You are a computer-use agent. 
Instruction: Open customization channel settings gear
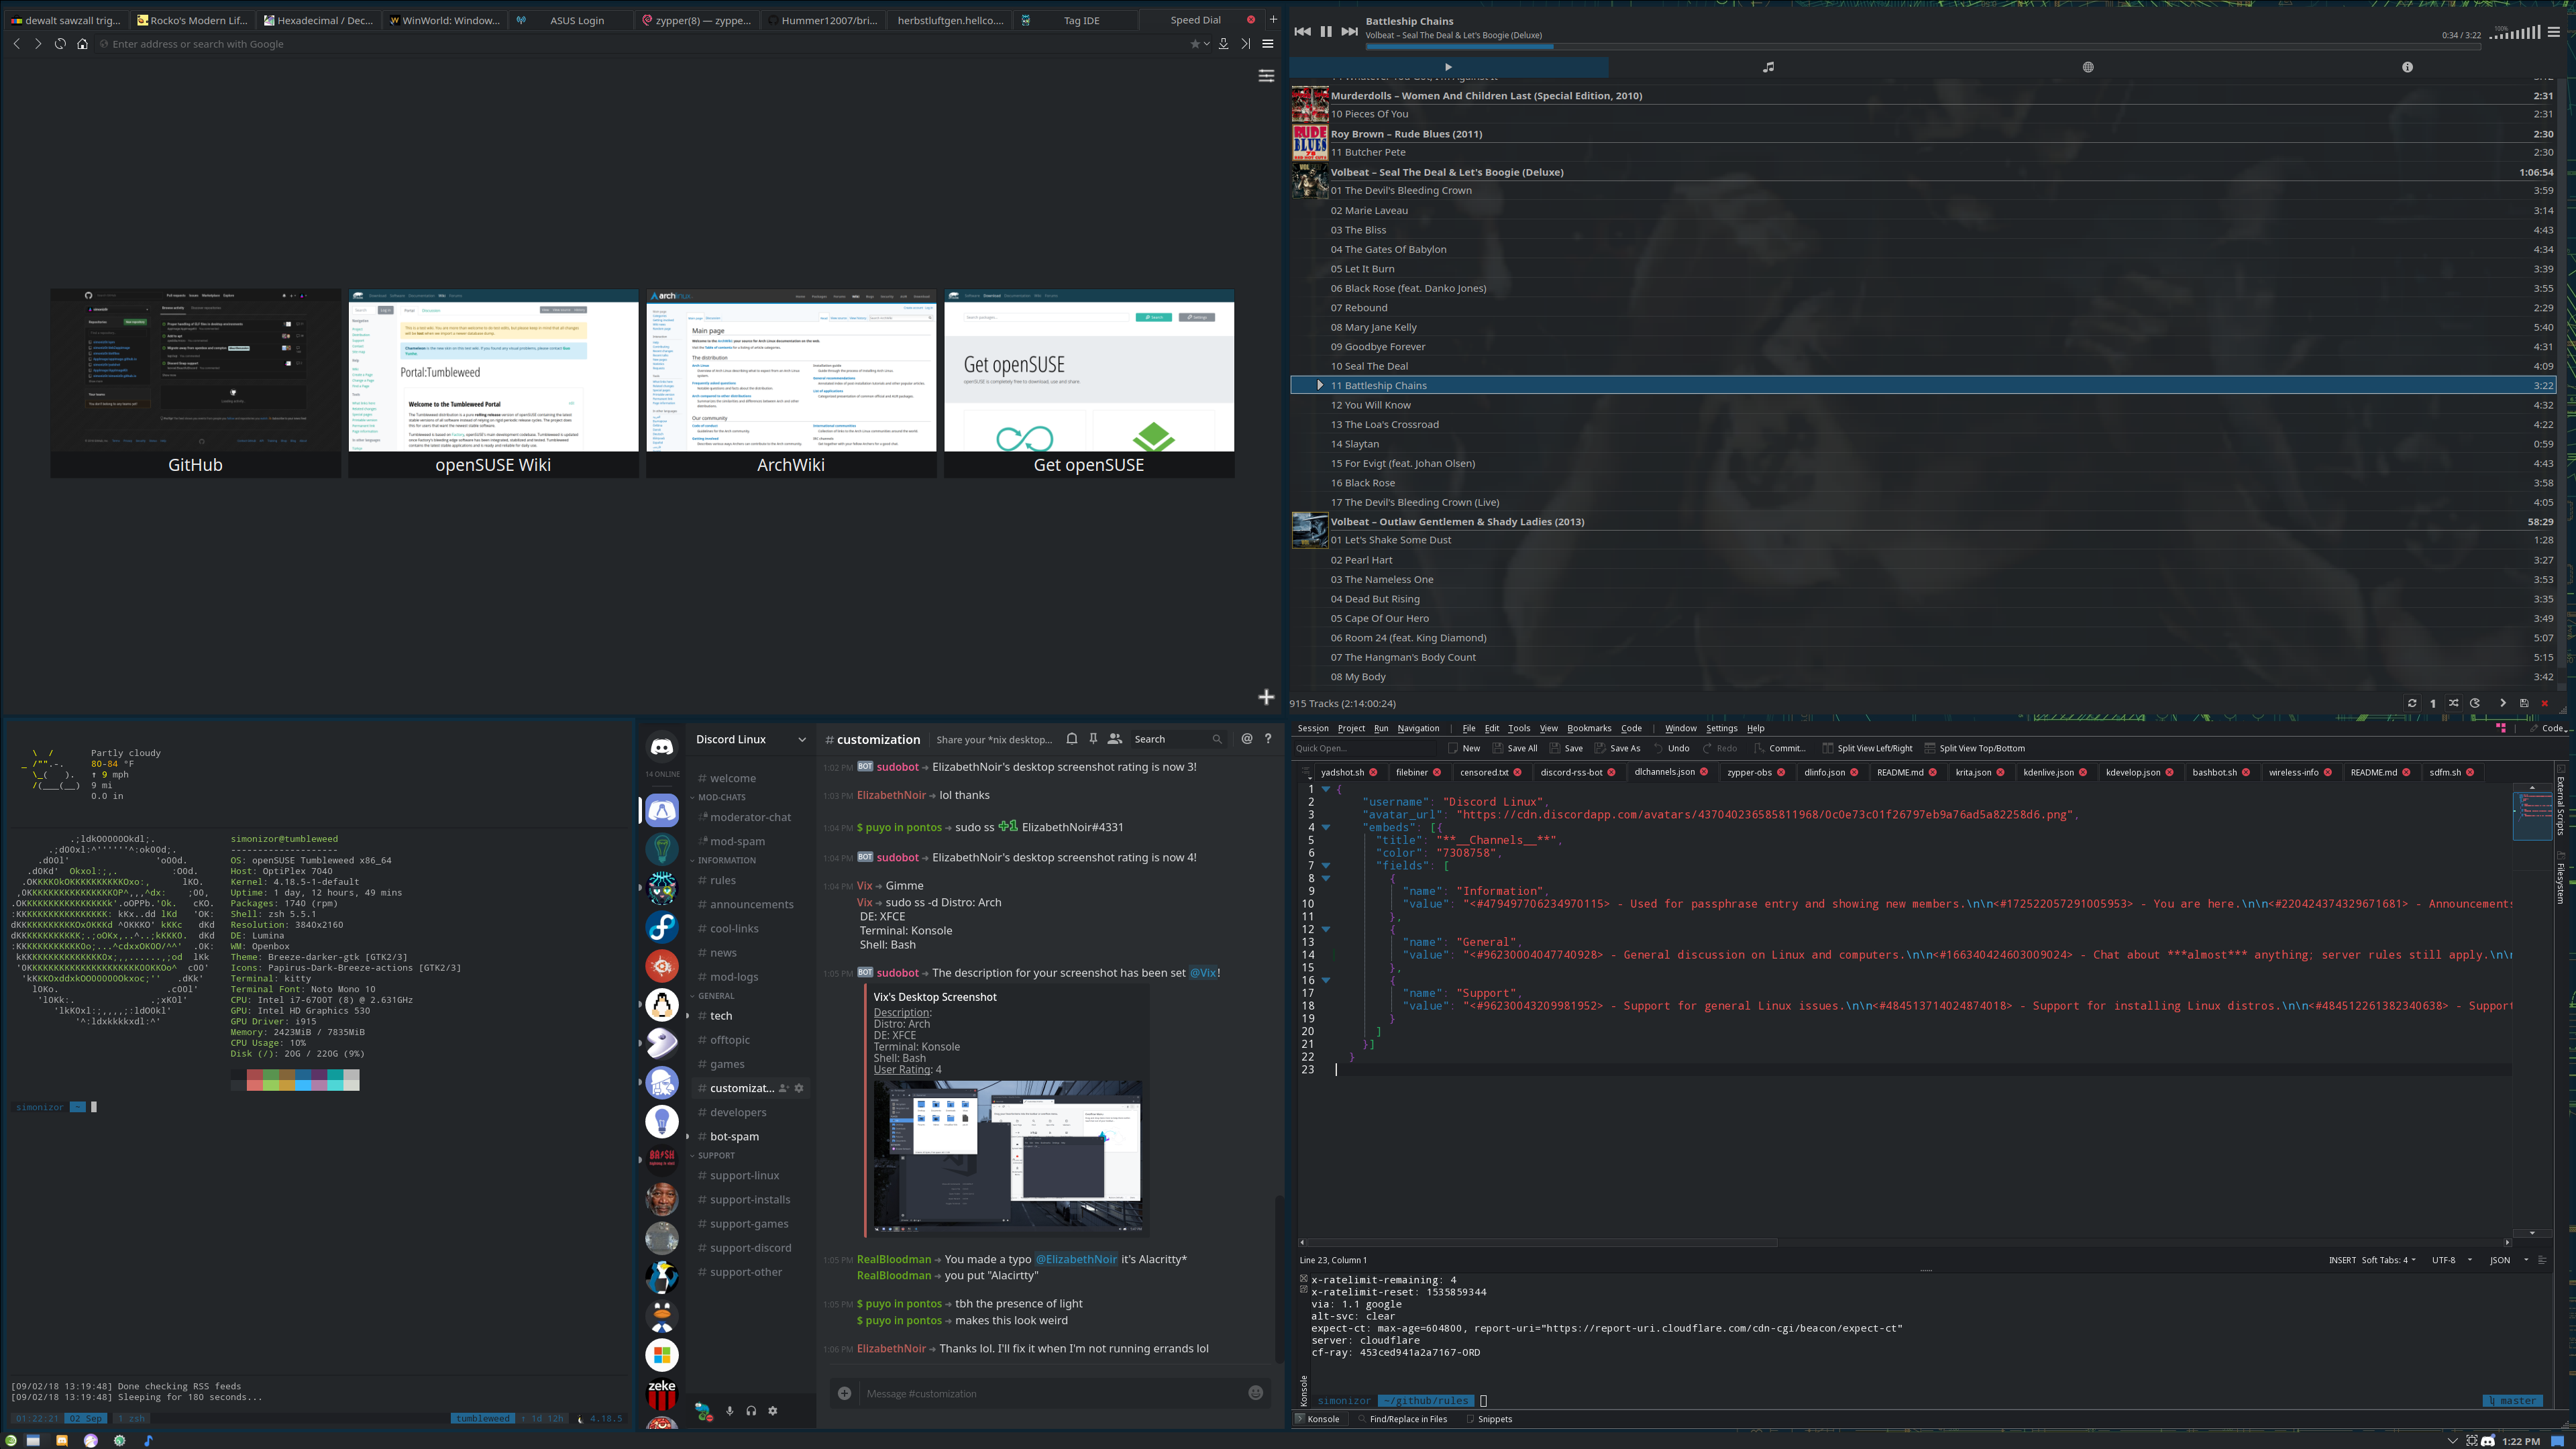(x=799, y=1088)
